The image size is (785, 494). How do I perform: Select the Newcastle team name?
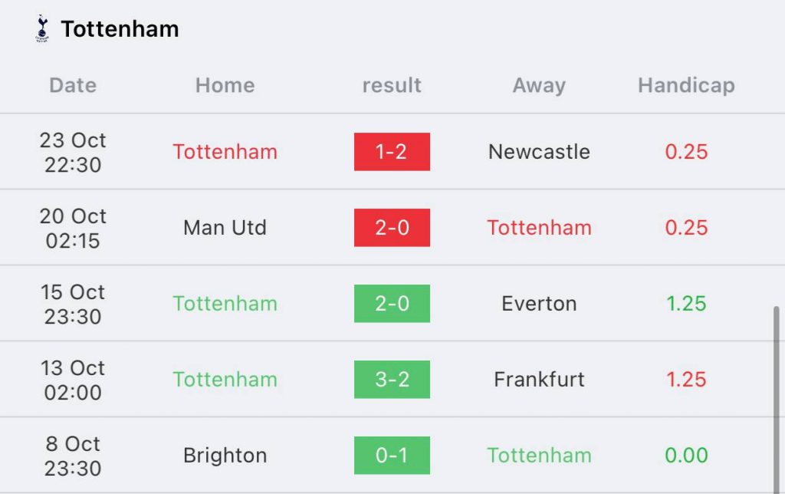point(539,152)
